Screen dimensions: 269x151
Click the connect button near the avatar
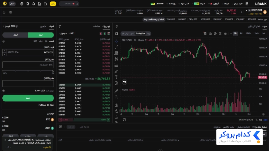(x=12, y=4)
